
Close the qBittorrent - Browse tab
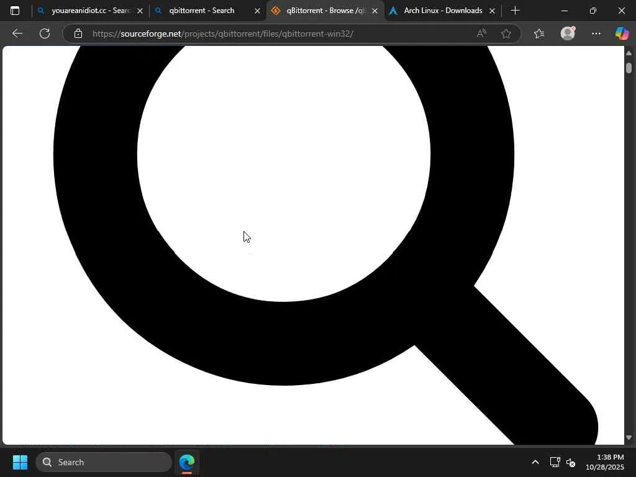pyautogui.click(x=375, y=11)
